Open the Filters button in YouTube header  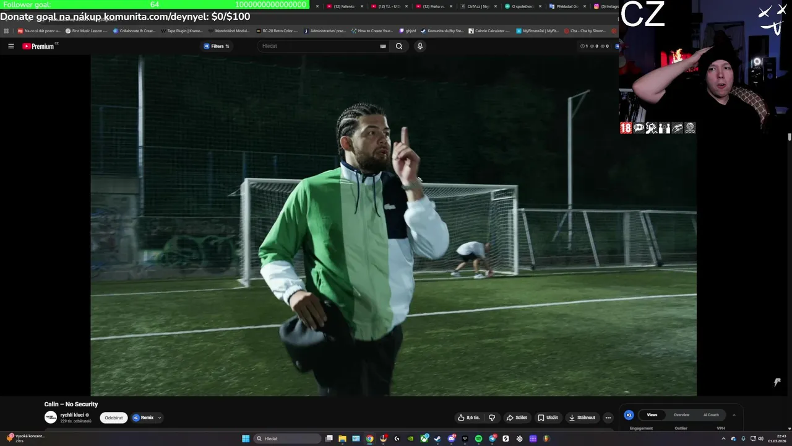217,46
